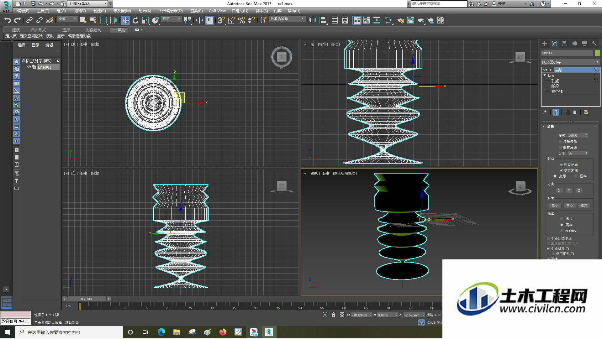Click the Pin Stack icon
The width and height of the screenshot is (602, 339).
tap(545, 112)
